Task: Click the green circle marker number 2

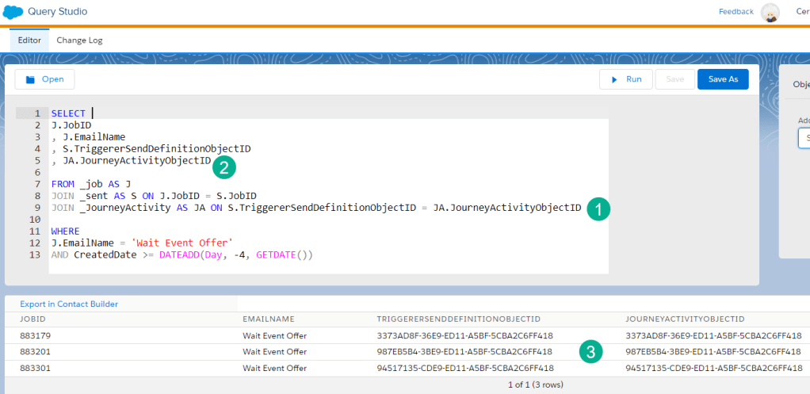Action: (224, 167)
